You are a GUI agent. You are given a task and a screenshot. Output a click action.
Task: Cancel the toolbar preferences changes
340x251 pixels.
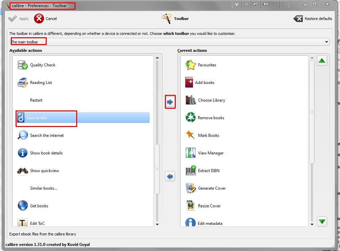[x=45, y=19]
